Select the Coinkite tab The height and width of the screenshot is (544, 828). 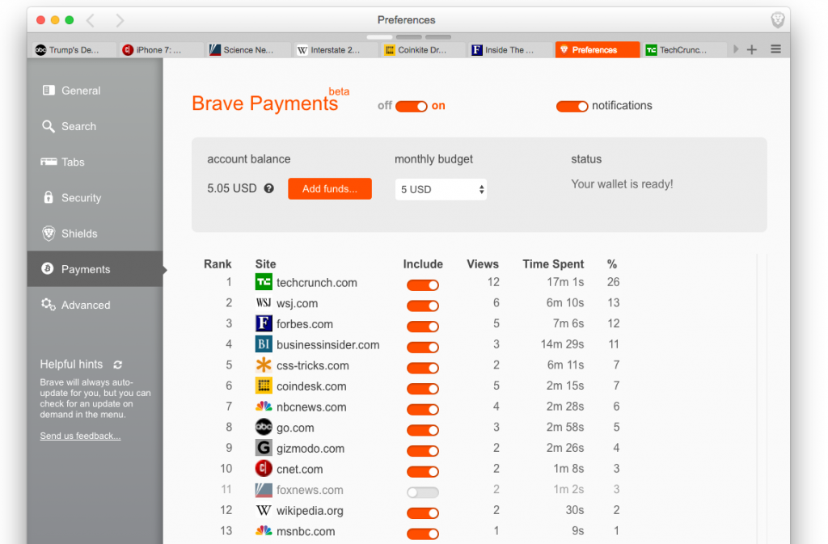pos(421,49)
